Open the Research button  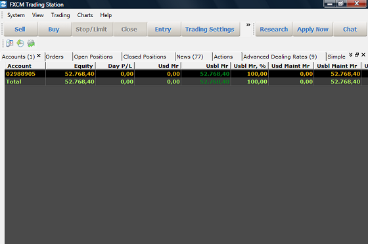274,29
